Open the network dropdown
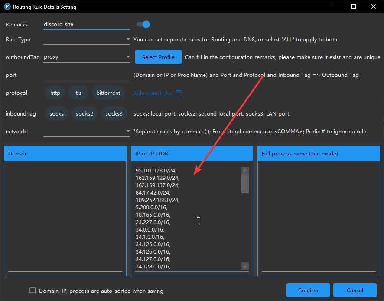The width and height of the screenshot is (384, 301). pyautogui.click(x=86, y=131)
